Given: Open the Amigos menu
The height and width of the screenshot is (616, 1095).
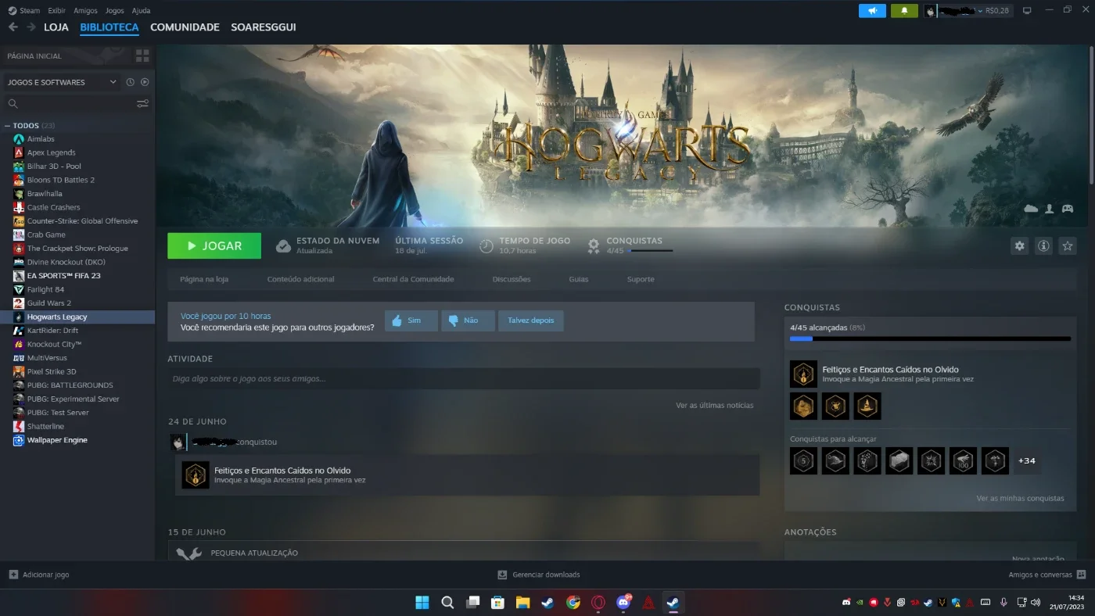Looking at the screenshot, I should pyautogui.click(x=86, y=11).
